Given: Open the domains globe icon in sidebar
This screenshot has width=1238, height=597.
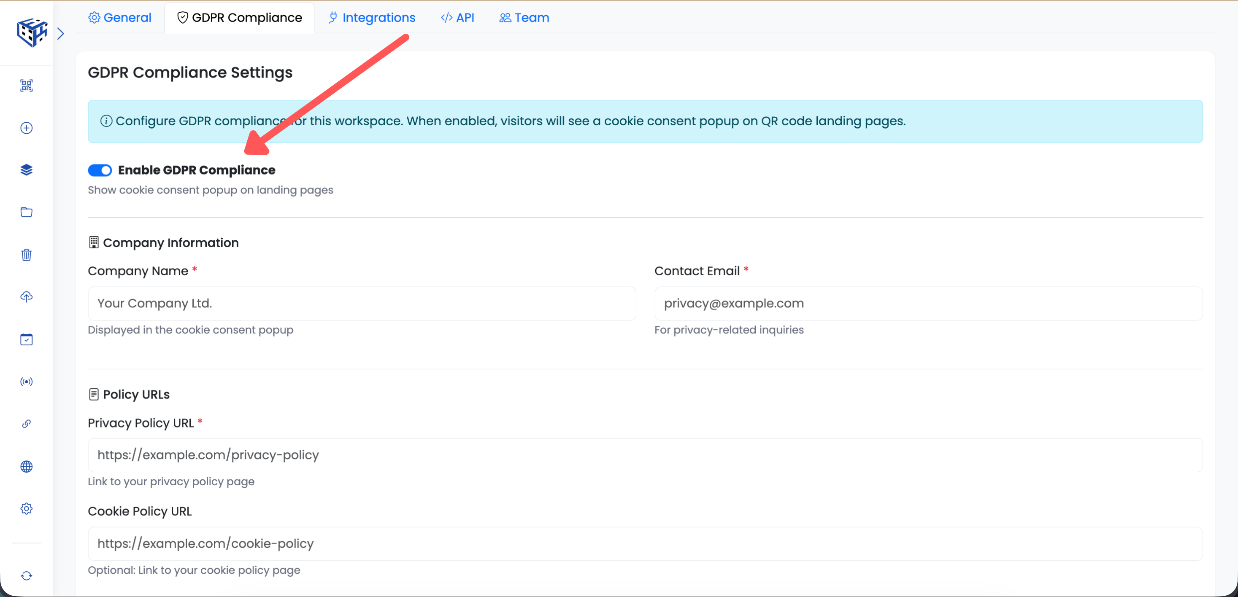Looking at the screenshot, I should 27,466.
